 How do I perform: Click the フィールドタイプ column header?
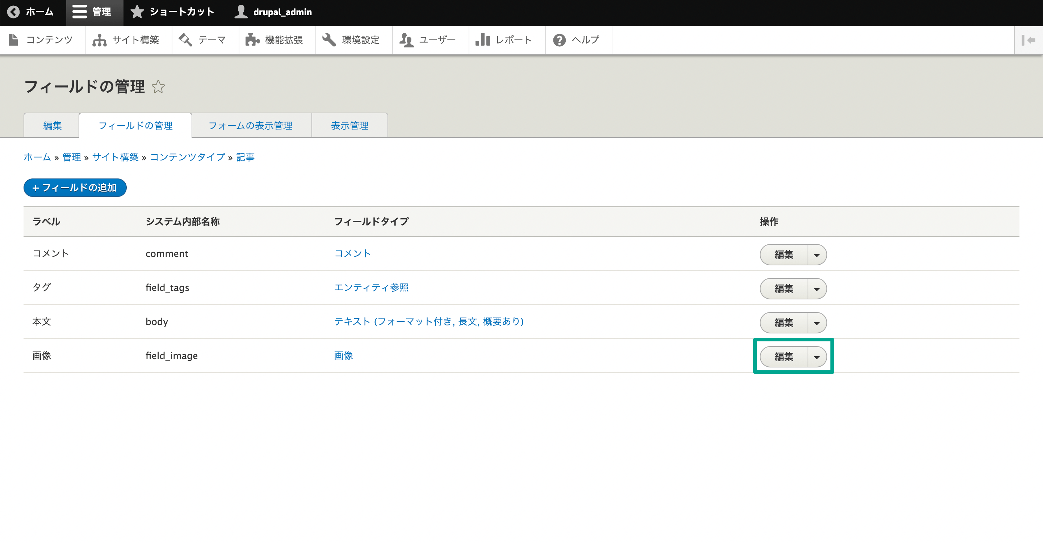pos(371,221)
